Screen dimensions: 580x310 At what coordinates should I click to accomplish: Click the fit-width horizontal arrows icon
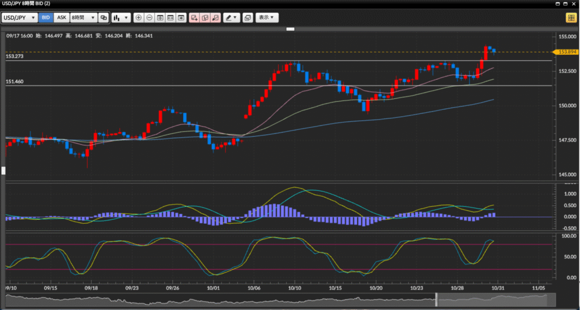coord(170,18)
